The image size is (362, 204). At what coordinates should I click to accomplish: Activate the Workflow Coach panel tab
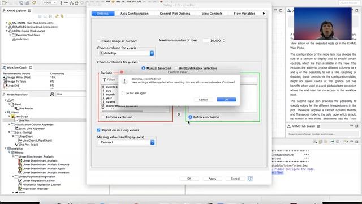18,67
